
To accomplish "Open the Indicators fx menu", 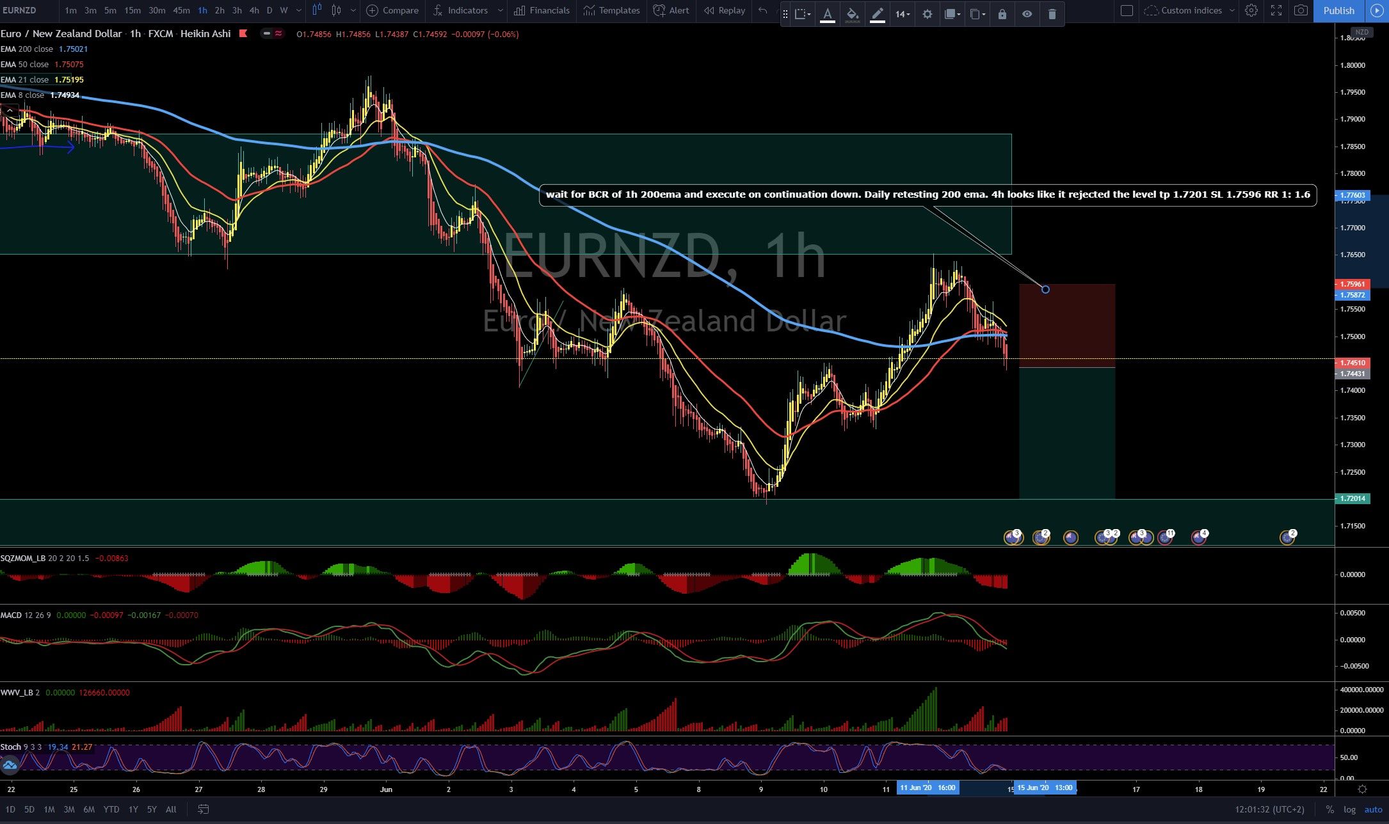I will [460, 10].
